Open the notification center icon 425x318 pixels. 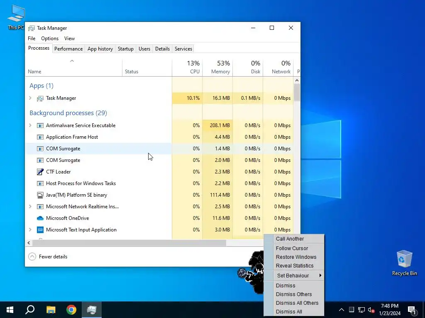[412, 310]
